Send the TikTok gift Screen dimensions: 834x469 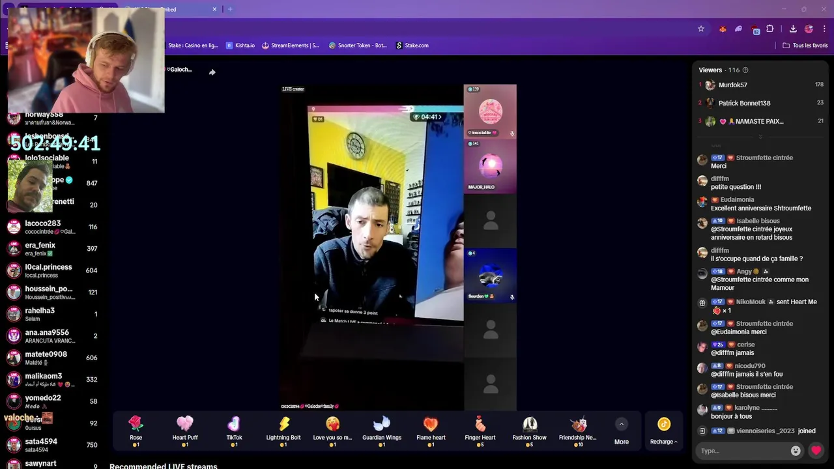click(x=234, y=431)
